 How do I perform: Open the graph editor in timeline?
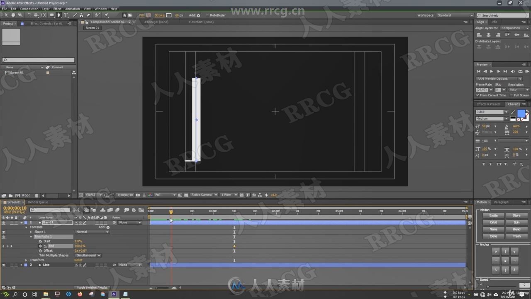point(141,210)
